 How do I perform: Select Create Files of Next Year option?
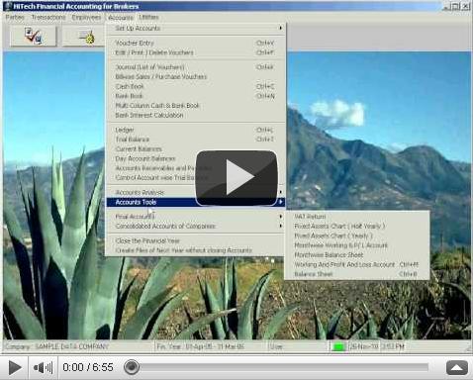pyautogui.click(x=196, y=250)
